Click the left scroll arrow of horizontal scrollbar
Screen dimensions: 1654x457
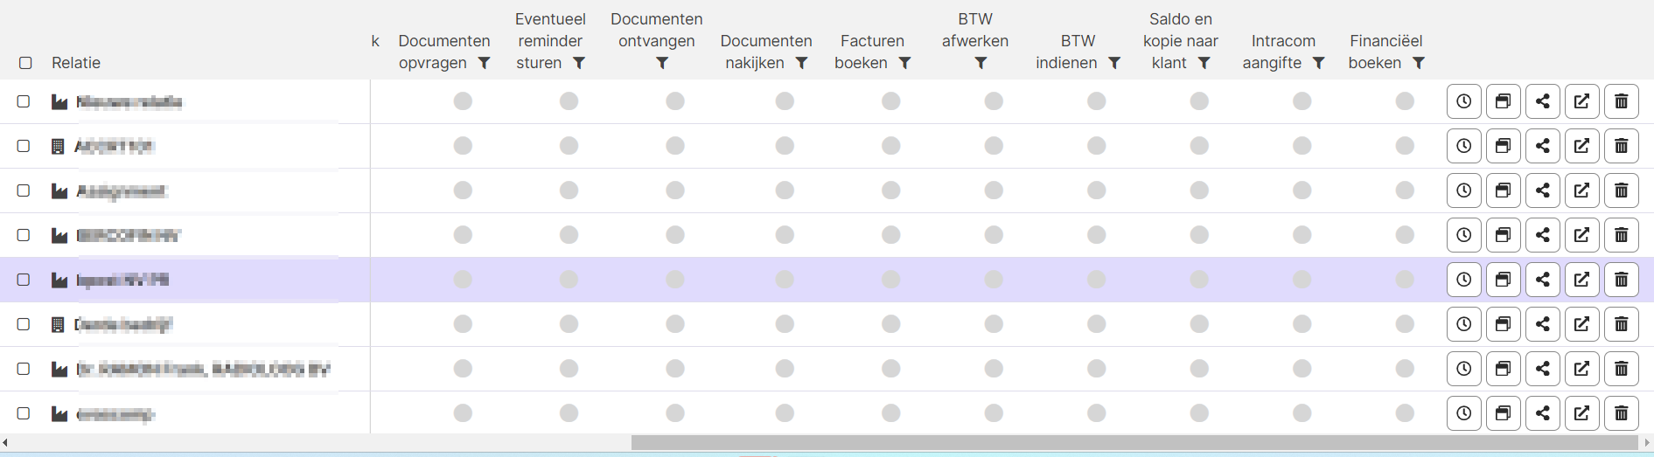[x=5, y=443]
